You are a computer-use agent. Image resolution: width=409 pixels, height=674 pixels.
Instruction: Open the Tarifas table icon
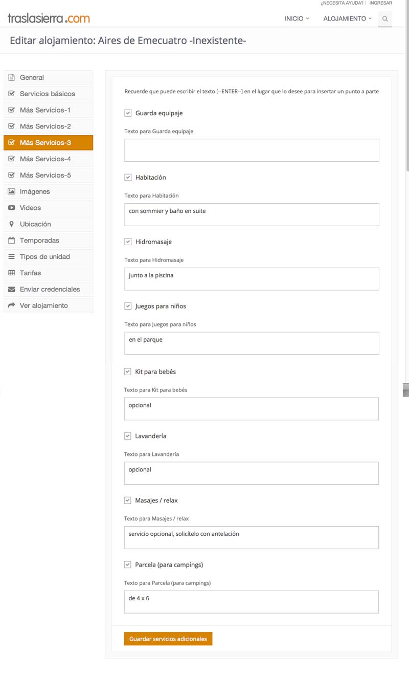[11, 273]
